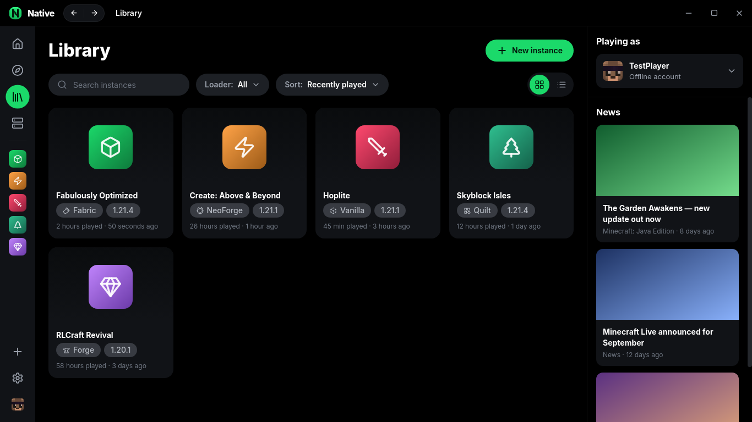Click the TestPlayer avatar head
Viewport: 752px width, 422px height.
[613, 71]
